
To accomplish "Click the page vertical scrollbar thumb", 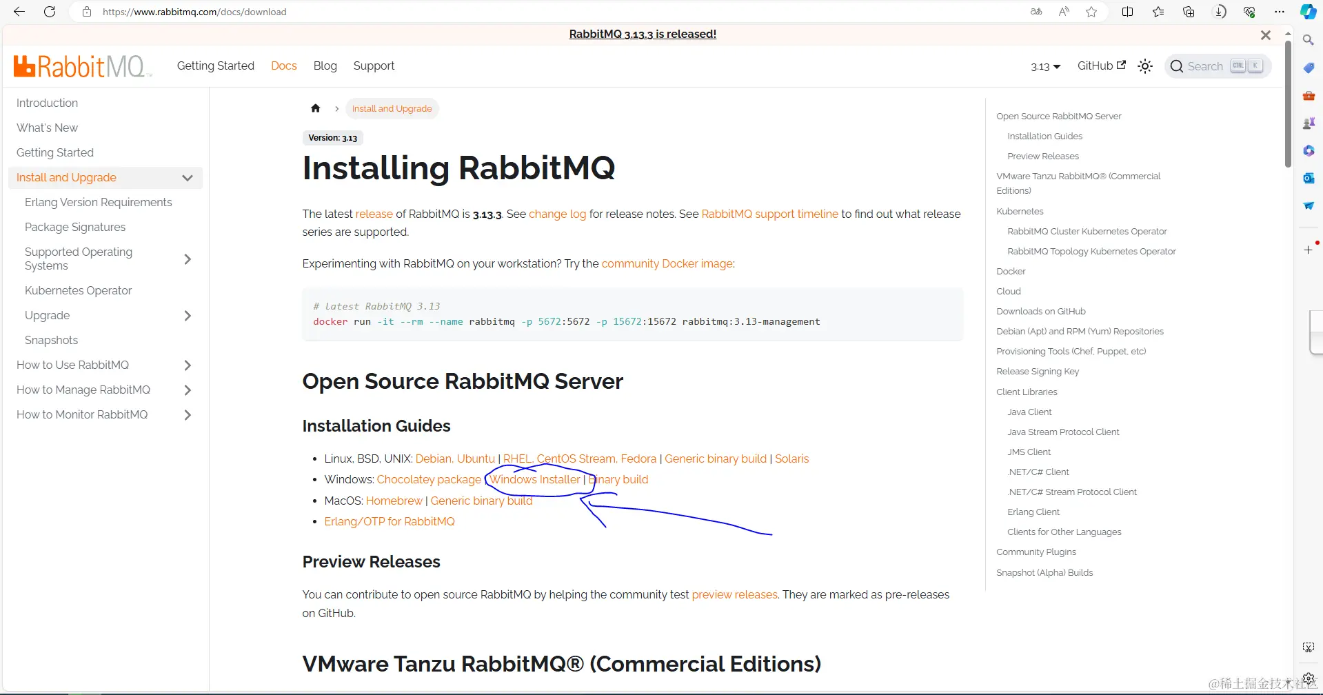I will click(1288, 103).
